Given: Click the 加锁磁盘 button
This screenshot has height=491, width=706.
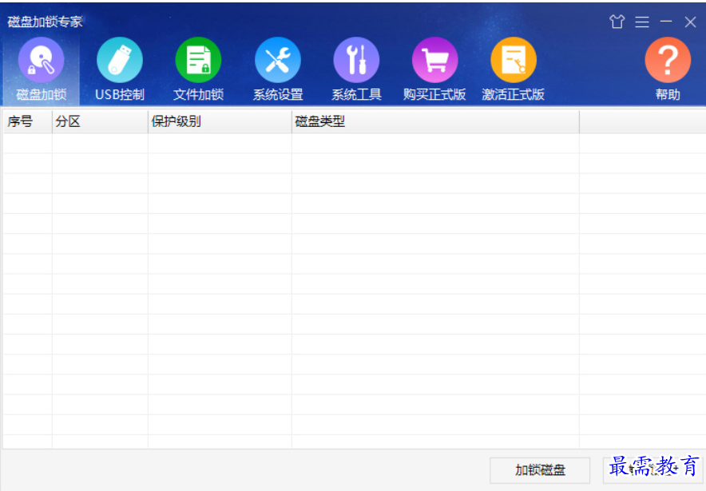Looking at the screenshot, I should point(540,470).
